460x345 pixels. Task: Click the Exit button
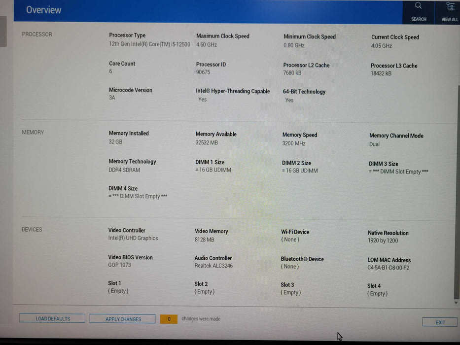point(439,322)
